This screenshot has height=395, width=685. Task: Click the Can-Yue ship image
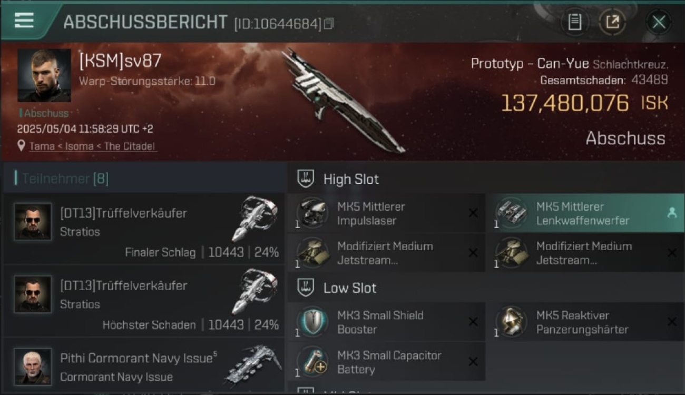click(342, 101)
